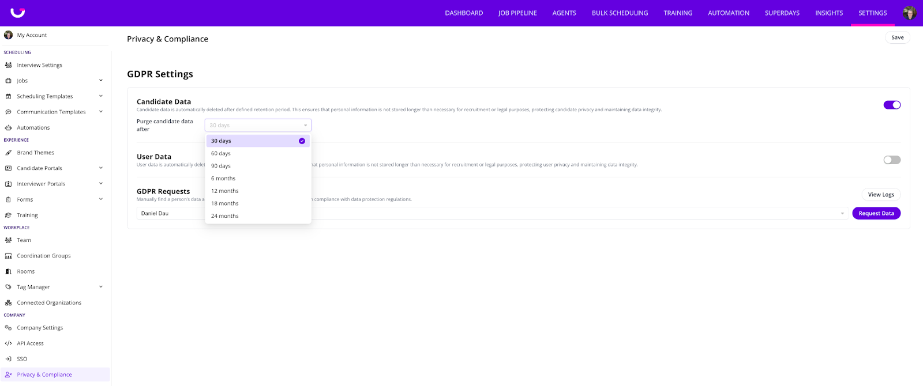This screenshot has height=386, width=923.
Task: Click the Communication Templates chat icon
Action: coord(8,112)
